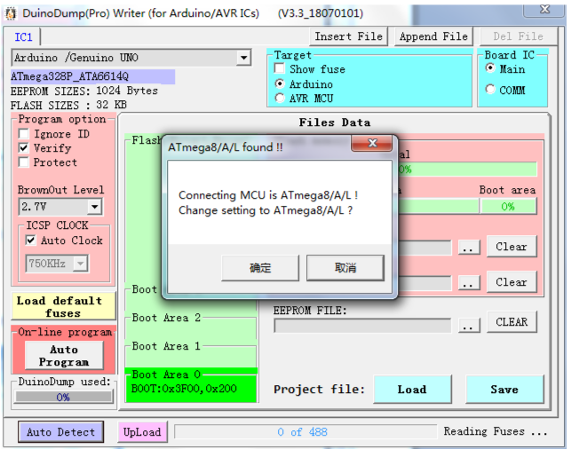Click upper .. browse button beside Clear
Image resolution: width=571 pixels, height=449 pixels.
click(x=468, y=248)
